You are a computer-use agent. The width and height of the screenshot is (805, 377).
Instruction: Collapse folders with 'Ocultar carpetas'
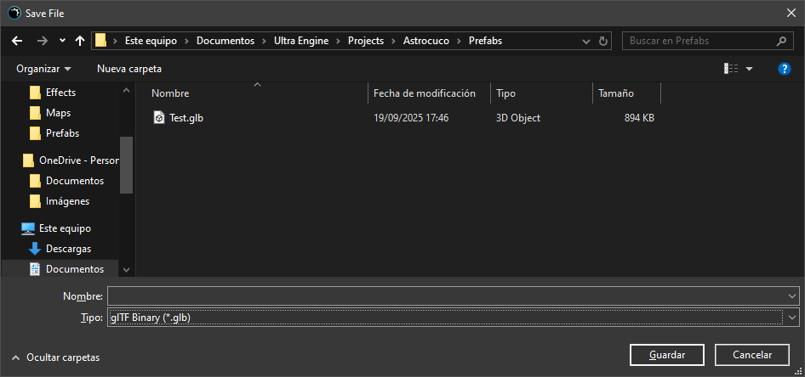click(56, 357)
